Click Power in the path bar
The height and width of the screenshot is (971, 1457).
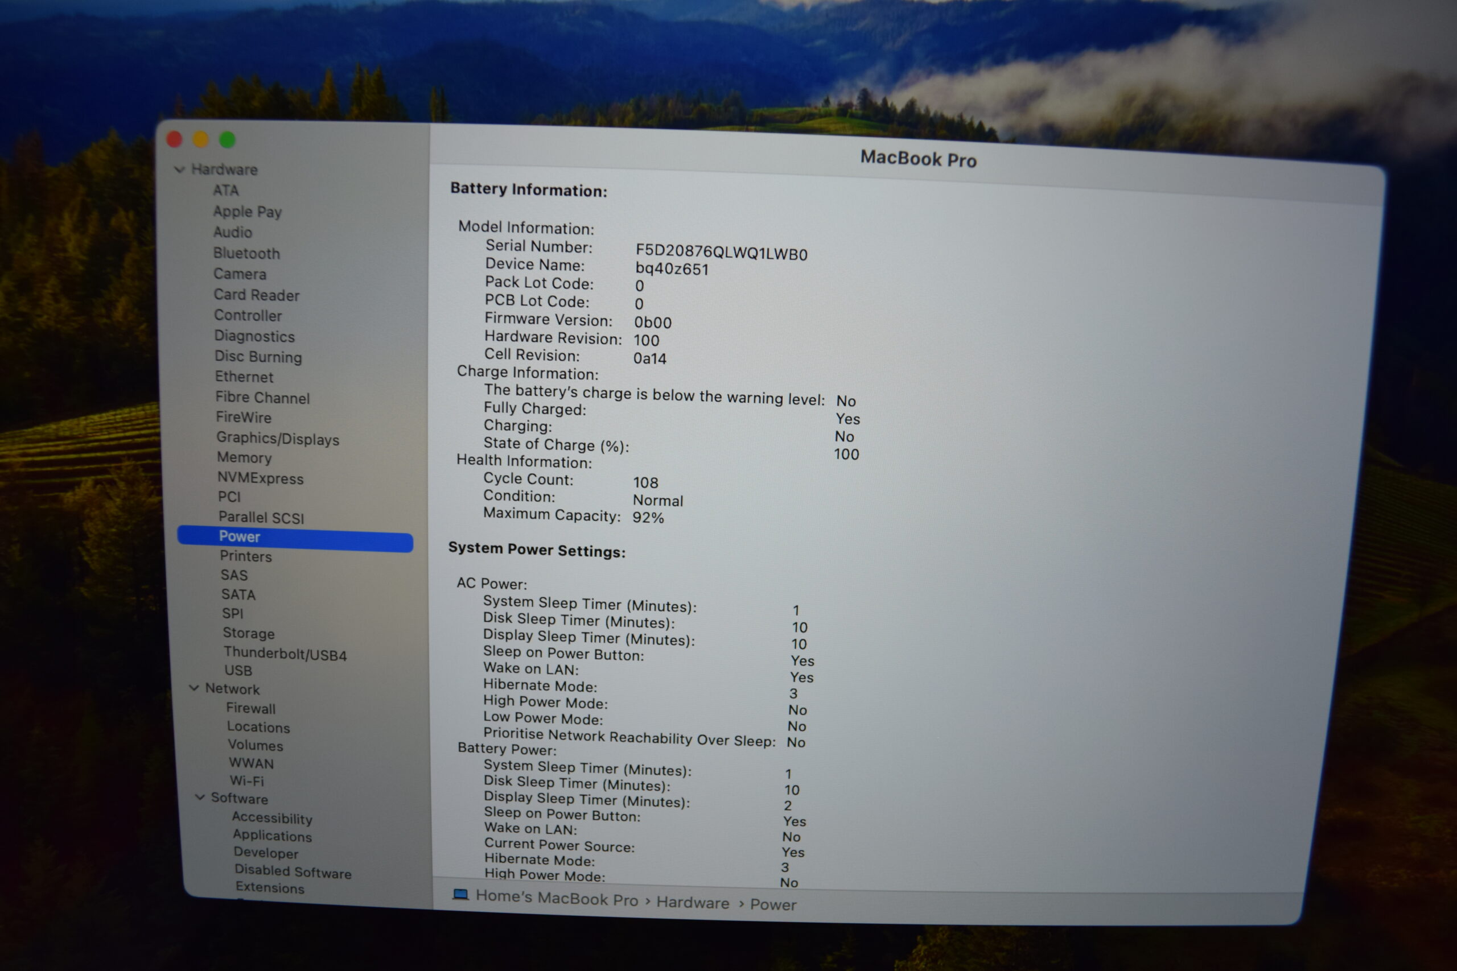click(773, 905)
